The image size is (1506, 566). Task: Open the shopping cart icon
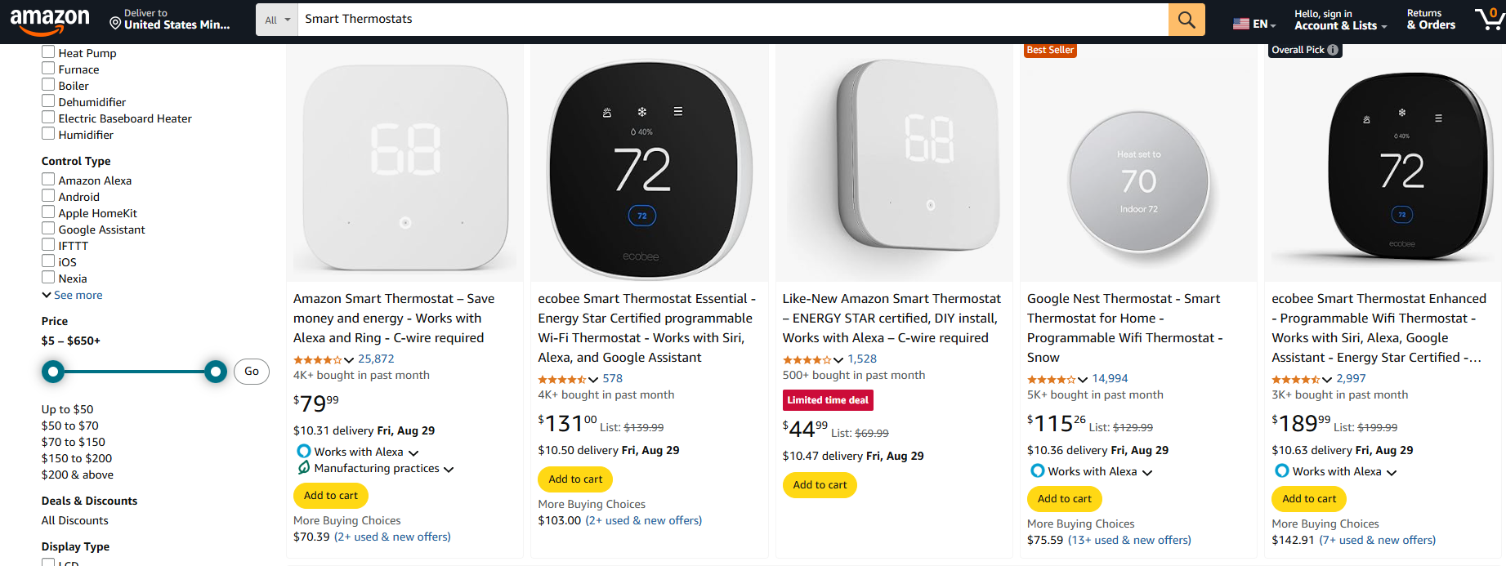click(1487, 20)
